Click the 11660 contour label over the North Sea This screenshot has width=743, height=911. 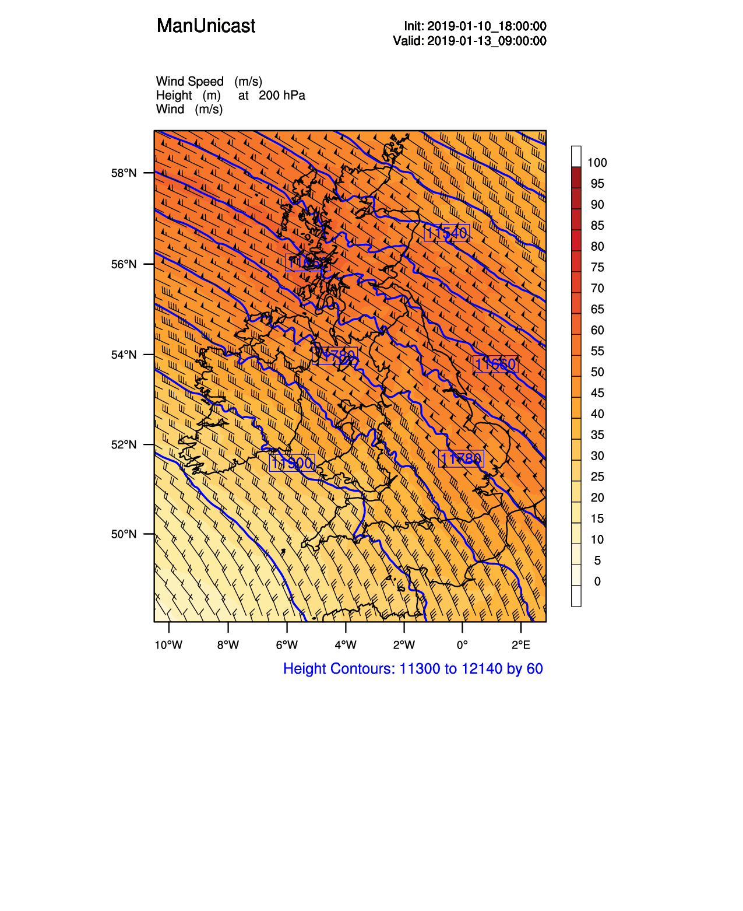pyautogui.click(x=495, y=364)
